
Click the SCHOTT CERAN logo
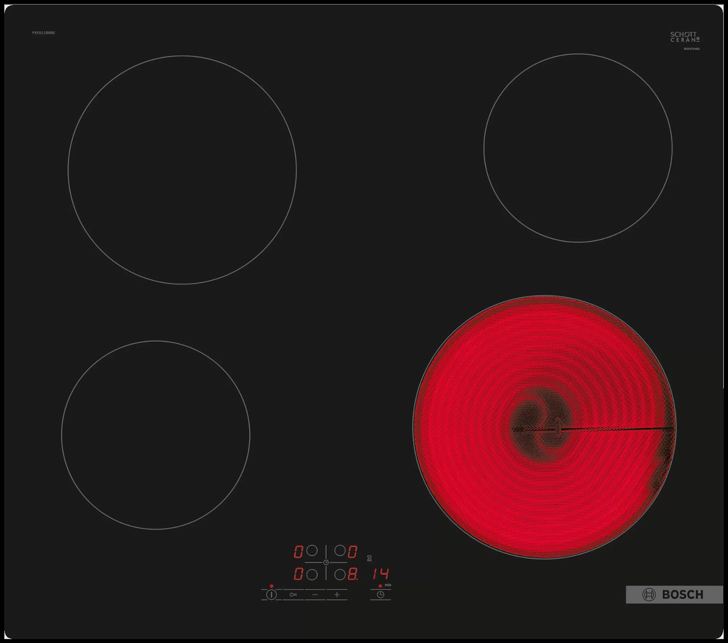click(x=685, y=37)
